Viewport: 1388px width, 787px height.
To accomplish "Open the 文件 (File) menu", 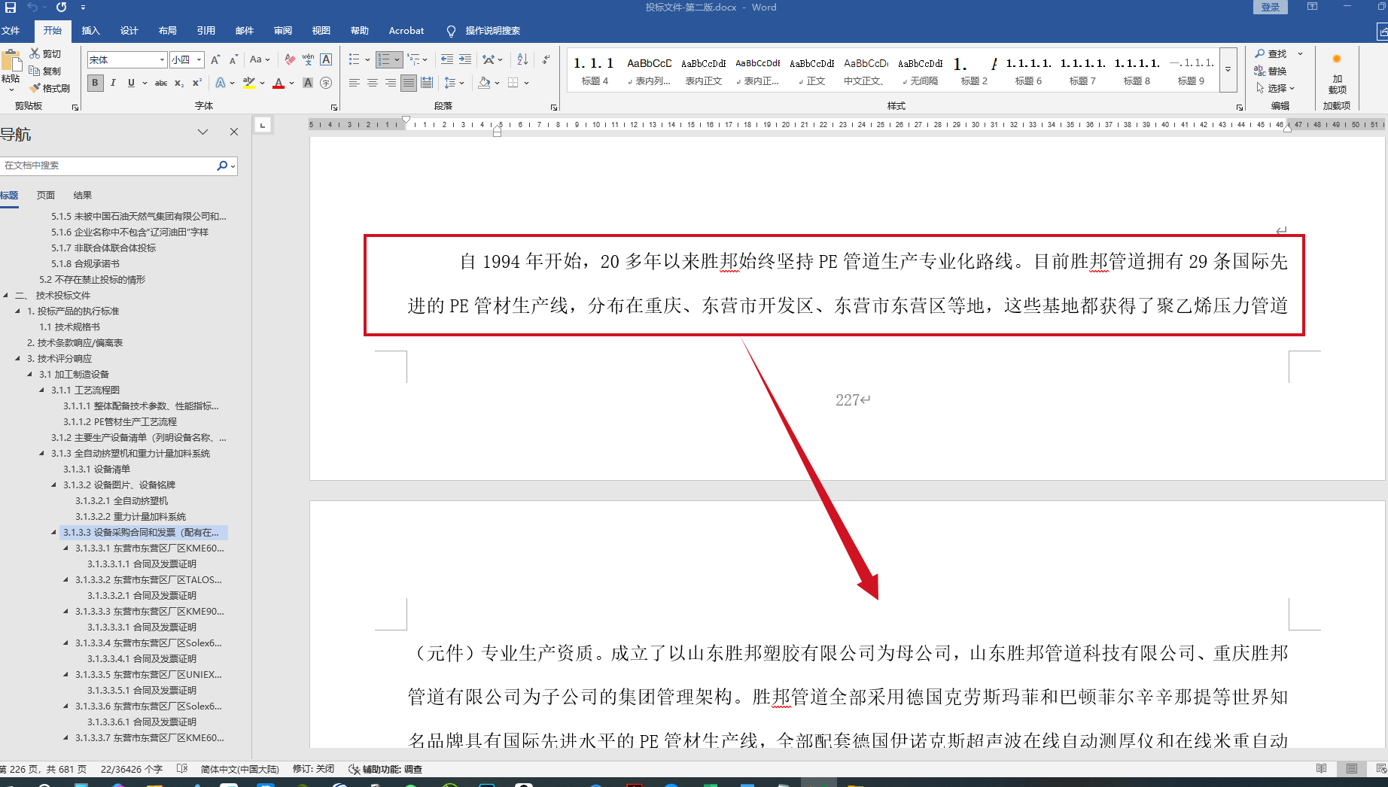I will pos(11,31).
